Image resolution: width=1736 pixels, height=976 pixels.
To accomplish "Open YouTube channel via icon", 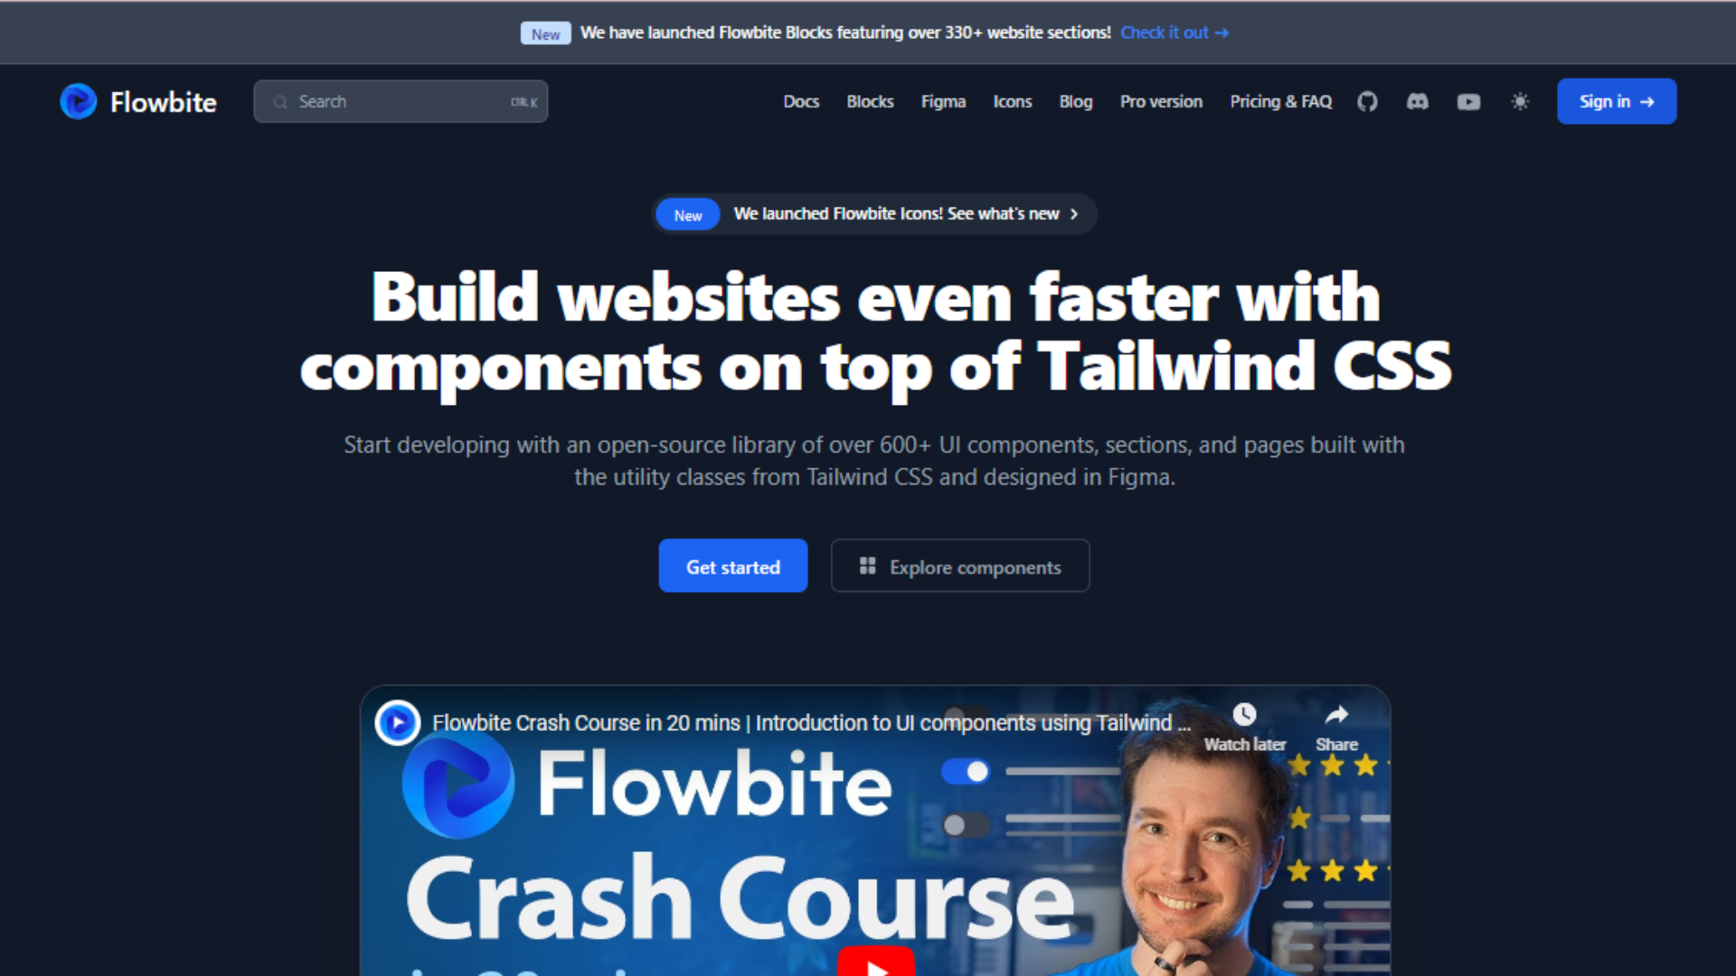I will pos(1469,101).
